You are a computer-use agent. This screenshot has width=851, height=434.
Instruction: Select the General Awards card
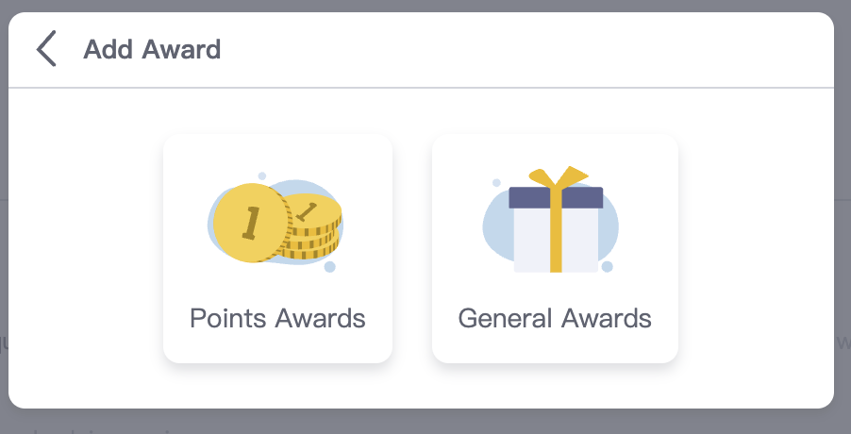point(555,248)
